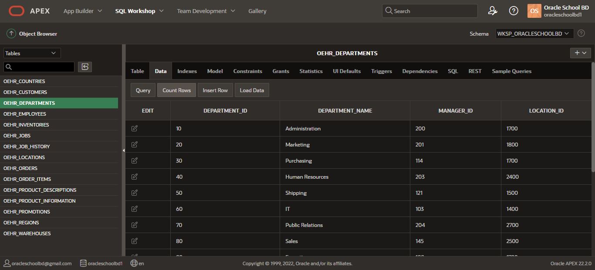Viewport: 595px width, 270px height.
Task: Select the OEHR_PRODUCT_DESCRIPTIONS table
Action: click(x=59, y=190)
